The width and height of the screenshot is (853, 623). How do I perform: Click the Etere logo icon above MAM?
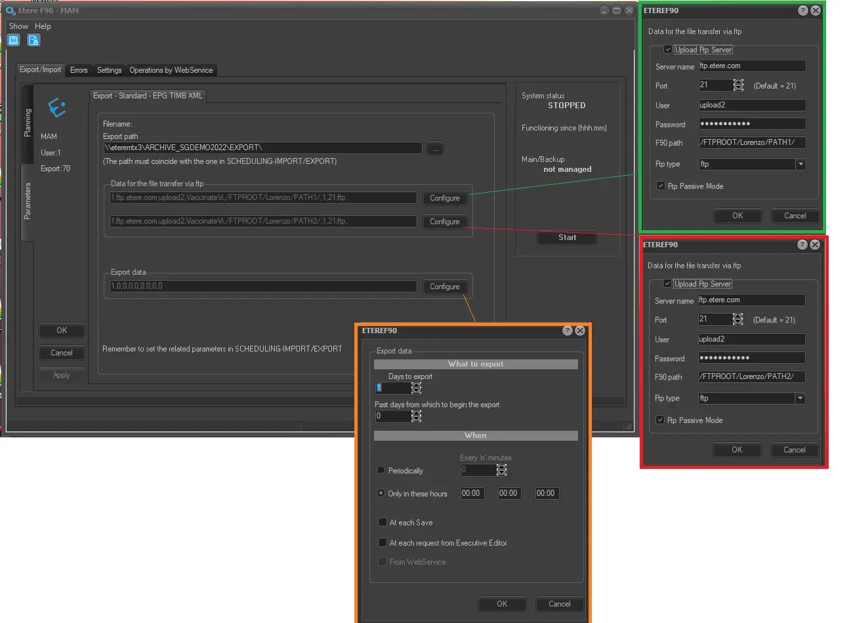[57, 108]
